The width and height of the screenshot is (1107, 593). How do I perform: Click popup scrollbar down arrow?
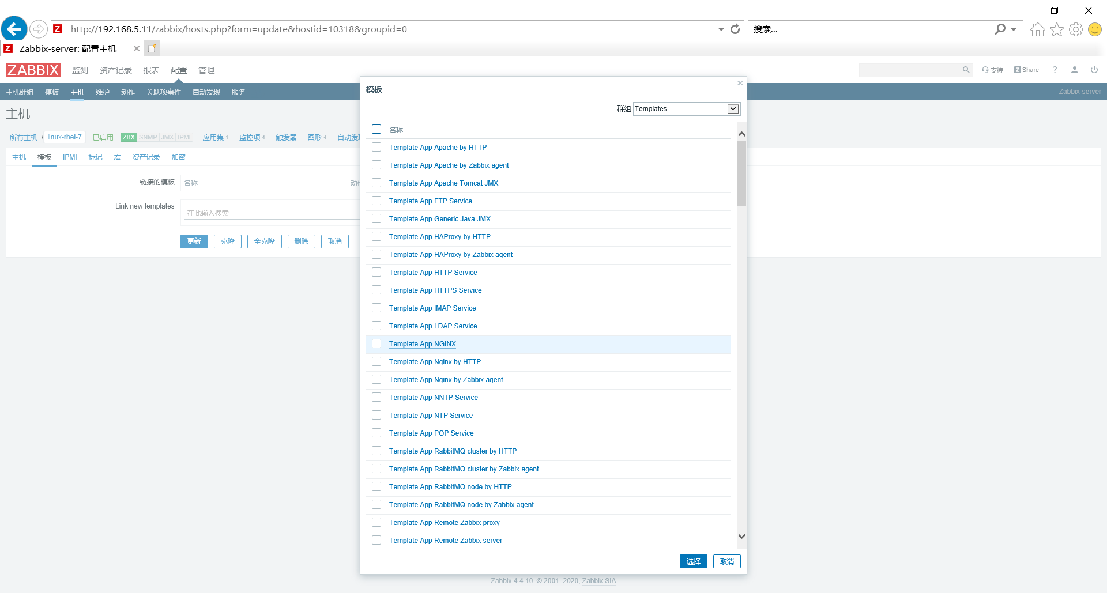click(x=741, y=536)
